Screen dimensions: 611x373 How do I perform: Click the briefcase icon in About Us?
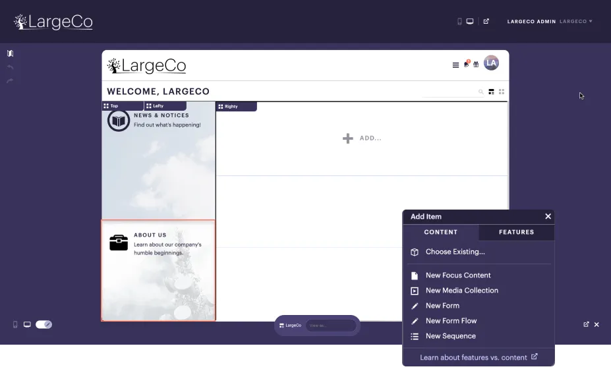119,243
